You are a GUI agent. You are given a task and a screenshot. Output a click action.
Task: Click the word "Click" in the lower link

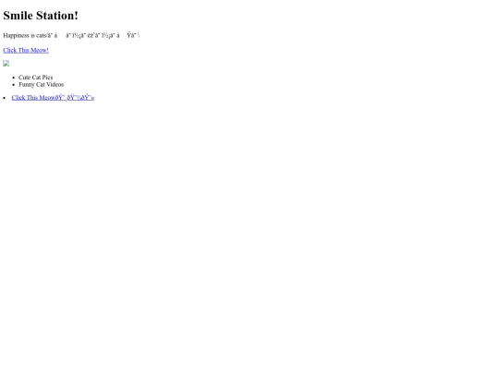pyautogui.click(x=18, y=98)
